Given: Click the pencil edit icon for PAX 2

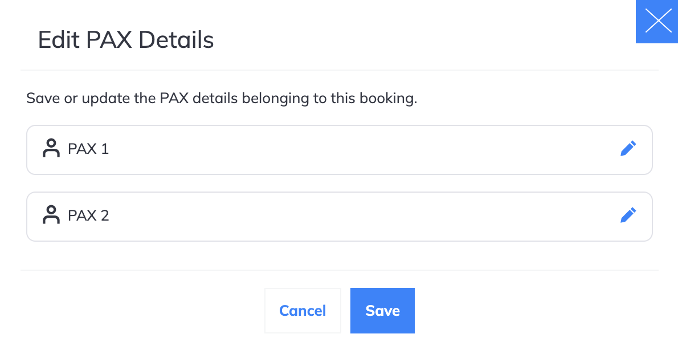Looking at the screenshot, I should (x=628, y=215).
